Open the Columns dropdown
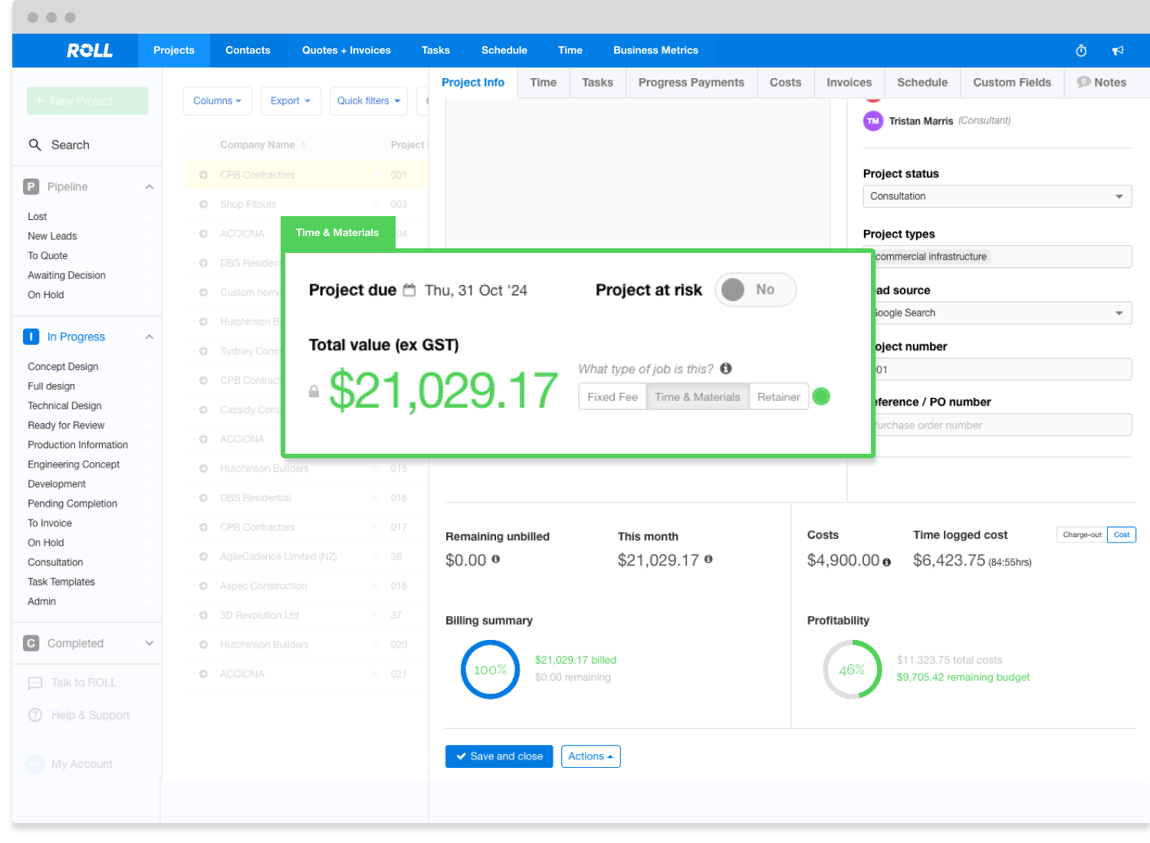The height and width of the screenshot is (843, 1150). pos(217,101)
